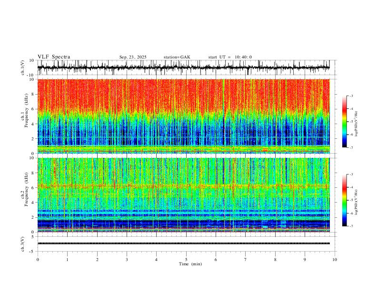Click time-axis tick label "5"
Viewport: 377px width, 291px height.
point(186,260)
